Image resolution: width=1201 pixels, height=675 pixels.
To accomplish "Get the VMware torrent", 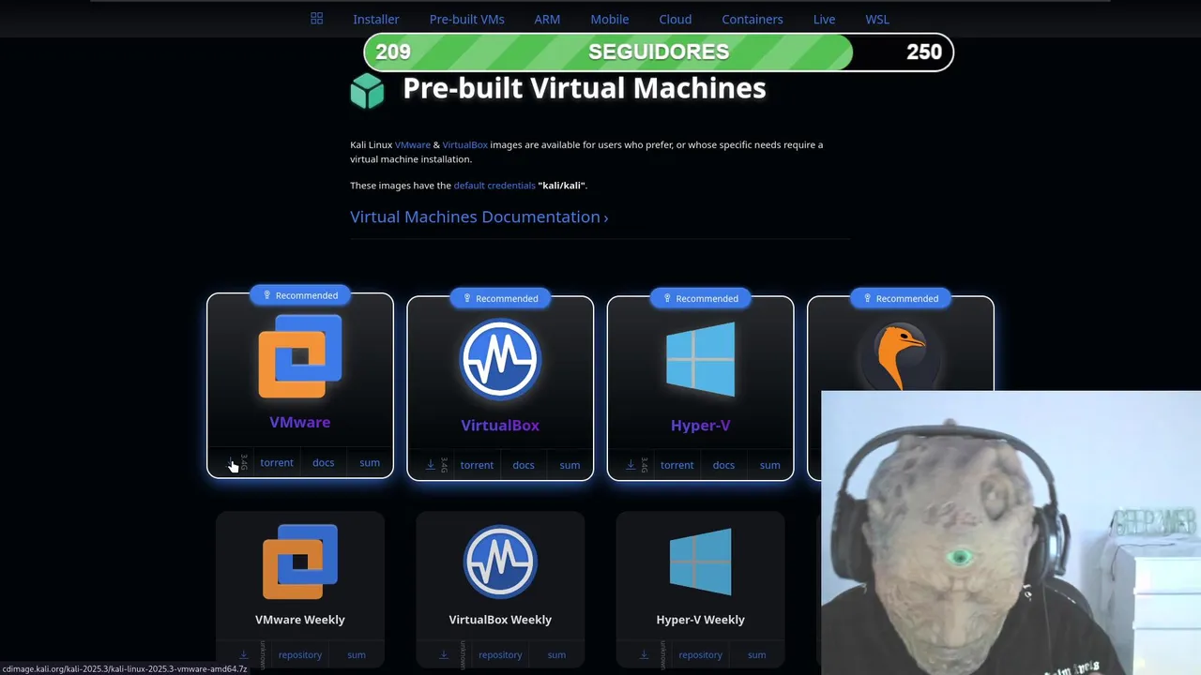I will click(277, 462).
